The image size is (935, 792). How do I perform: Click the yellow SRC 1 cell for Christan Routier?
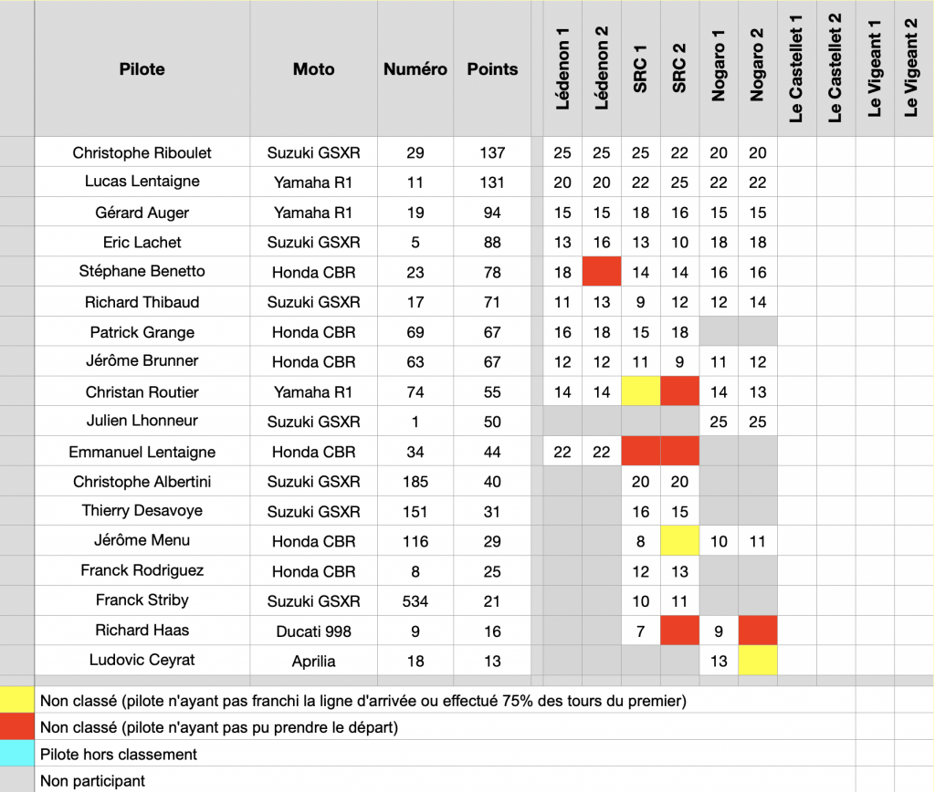pos(640,391)
